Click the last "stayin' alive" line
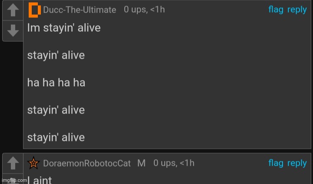Image resolution: width=313 pixels, height=184 pixels. point(56,137)
